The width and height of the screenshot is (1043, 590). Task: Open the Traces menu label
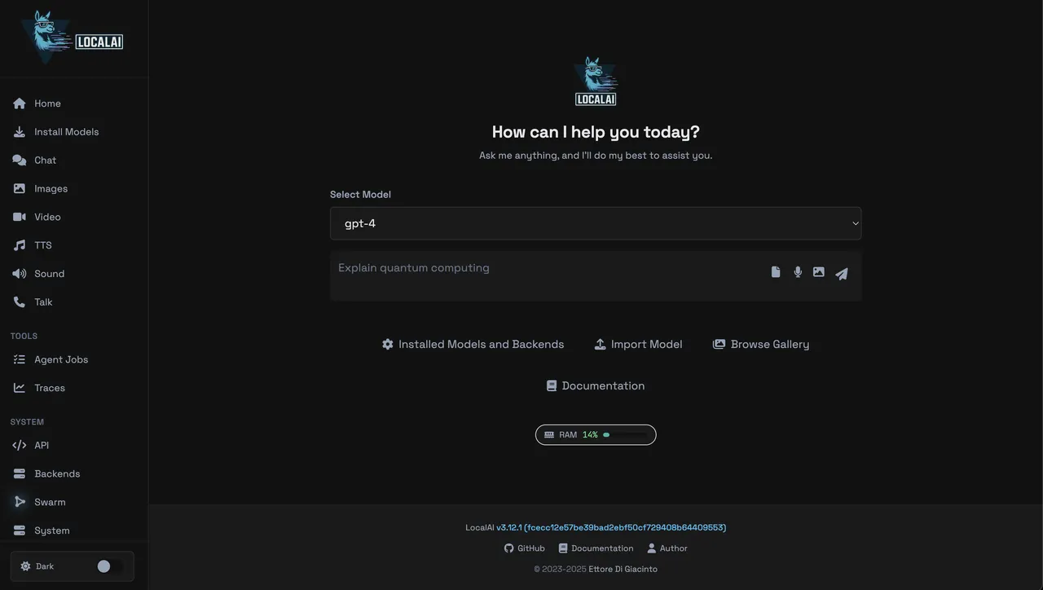click(50, 388)
